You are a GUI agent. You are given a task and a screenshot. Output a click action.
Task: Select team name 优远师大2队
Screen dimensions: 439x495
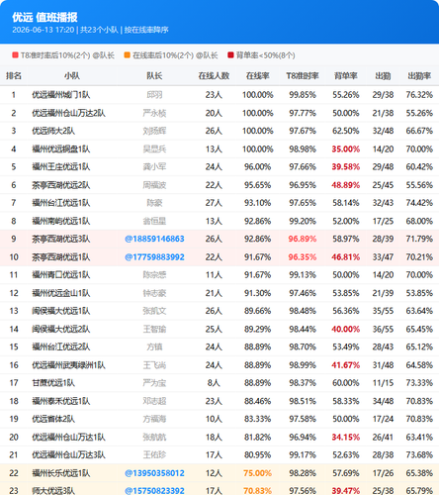pyautogui.click(x=53, y=131)
